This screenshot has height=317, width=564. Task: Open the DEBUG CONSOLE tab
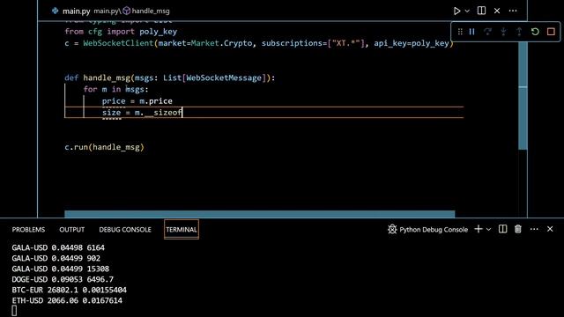pos(125,230)
